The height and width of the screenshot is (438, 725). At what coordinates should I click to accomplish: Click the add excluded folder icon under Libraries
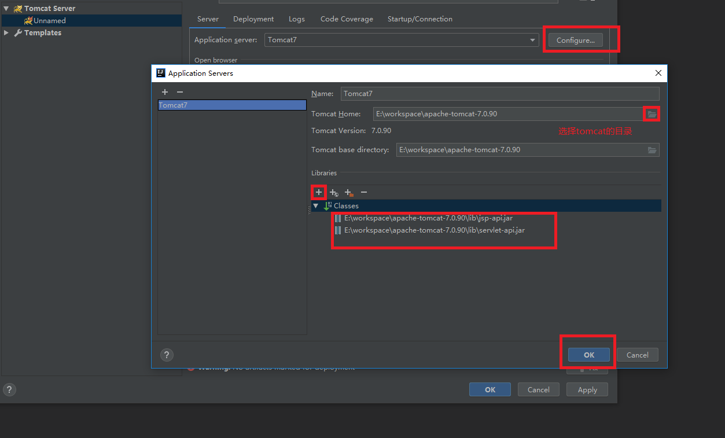pyautogui.click(x=349, y=193)
